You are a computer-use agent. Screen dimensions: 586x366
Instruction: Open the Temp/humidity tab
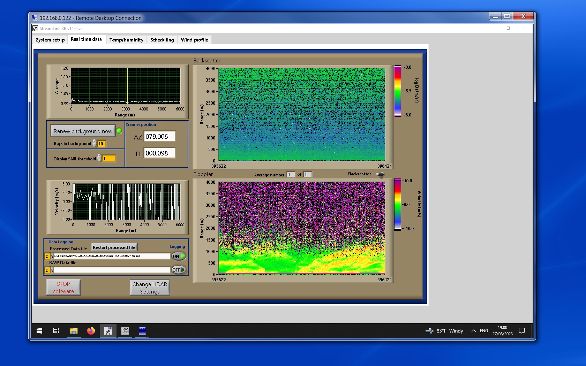pyautogui.click(x=126, y=40)
